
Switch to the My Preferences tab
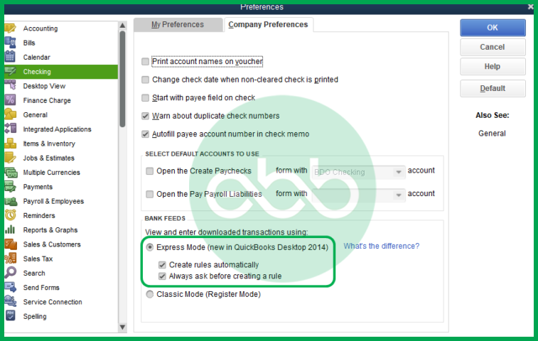(178, 25)
